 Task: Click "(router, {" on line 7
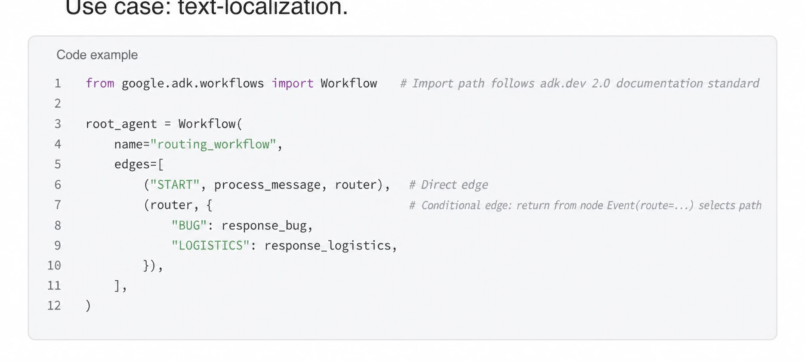coord(178,205)
